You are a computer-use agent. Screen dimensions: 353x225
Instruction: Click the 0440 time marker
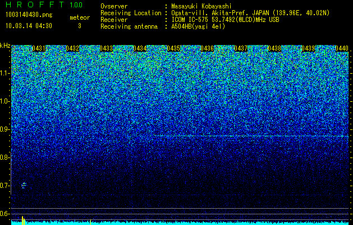342,48
